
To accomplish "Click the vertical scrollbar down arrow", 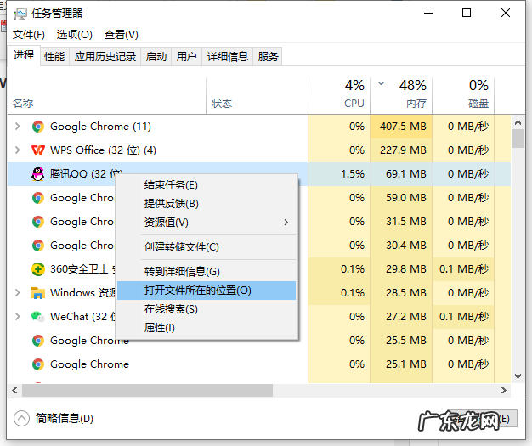I will pyautogui.click(x=518, y=375).
